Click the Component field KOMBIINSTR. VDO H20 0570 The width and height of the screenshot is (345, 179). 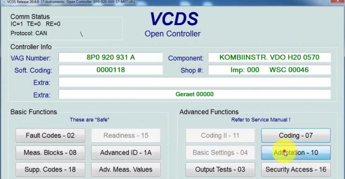(270, 57)
